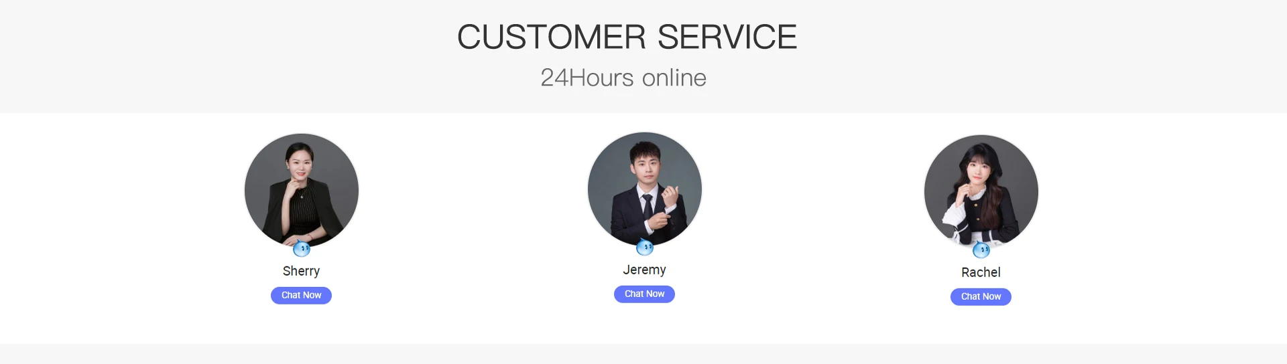Screen dimensions: 1287x364
Task: Open a chat with Rachel via Chat Now
Action: point(981,296)
